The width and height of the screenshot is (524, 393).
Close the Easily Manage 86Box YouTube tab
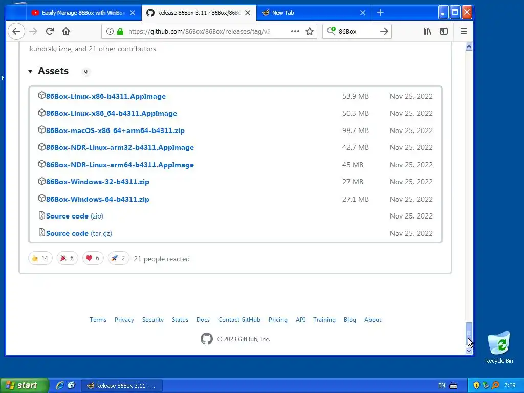click(133, 13)
